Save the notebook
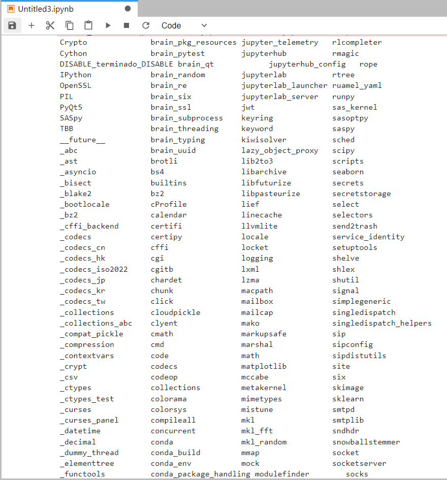 click(x=12, y=25)
